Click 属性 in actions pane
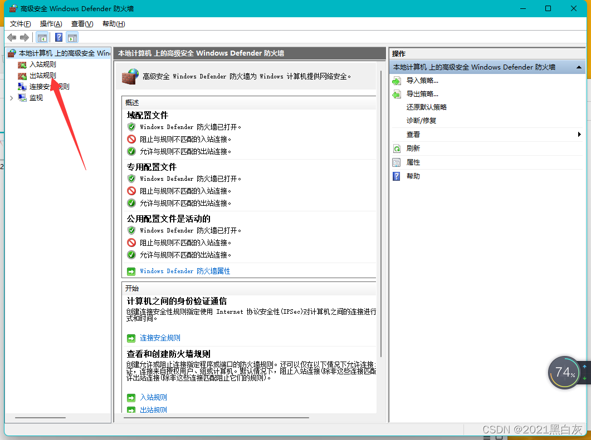 click(x=413, y=162)
